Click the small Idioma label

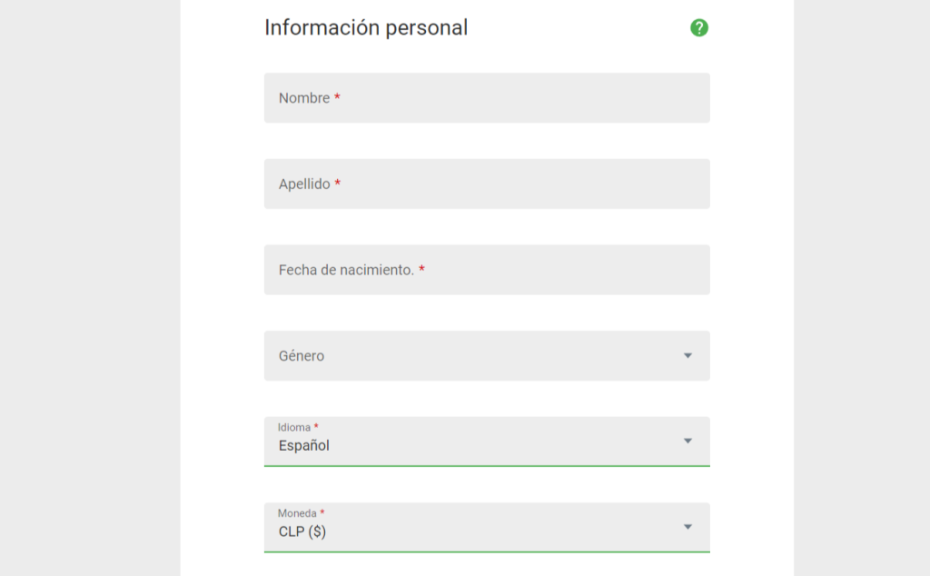pos(294,427)
